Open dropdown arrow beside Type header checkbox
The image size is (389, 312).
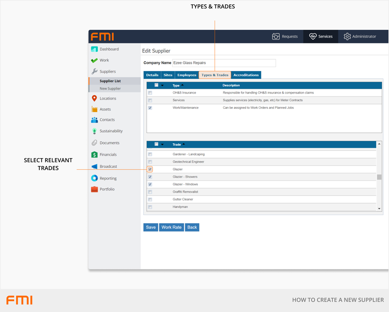(162, 86)
